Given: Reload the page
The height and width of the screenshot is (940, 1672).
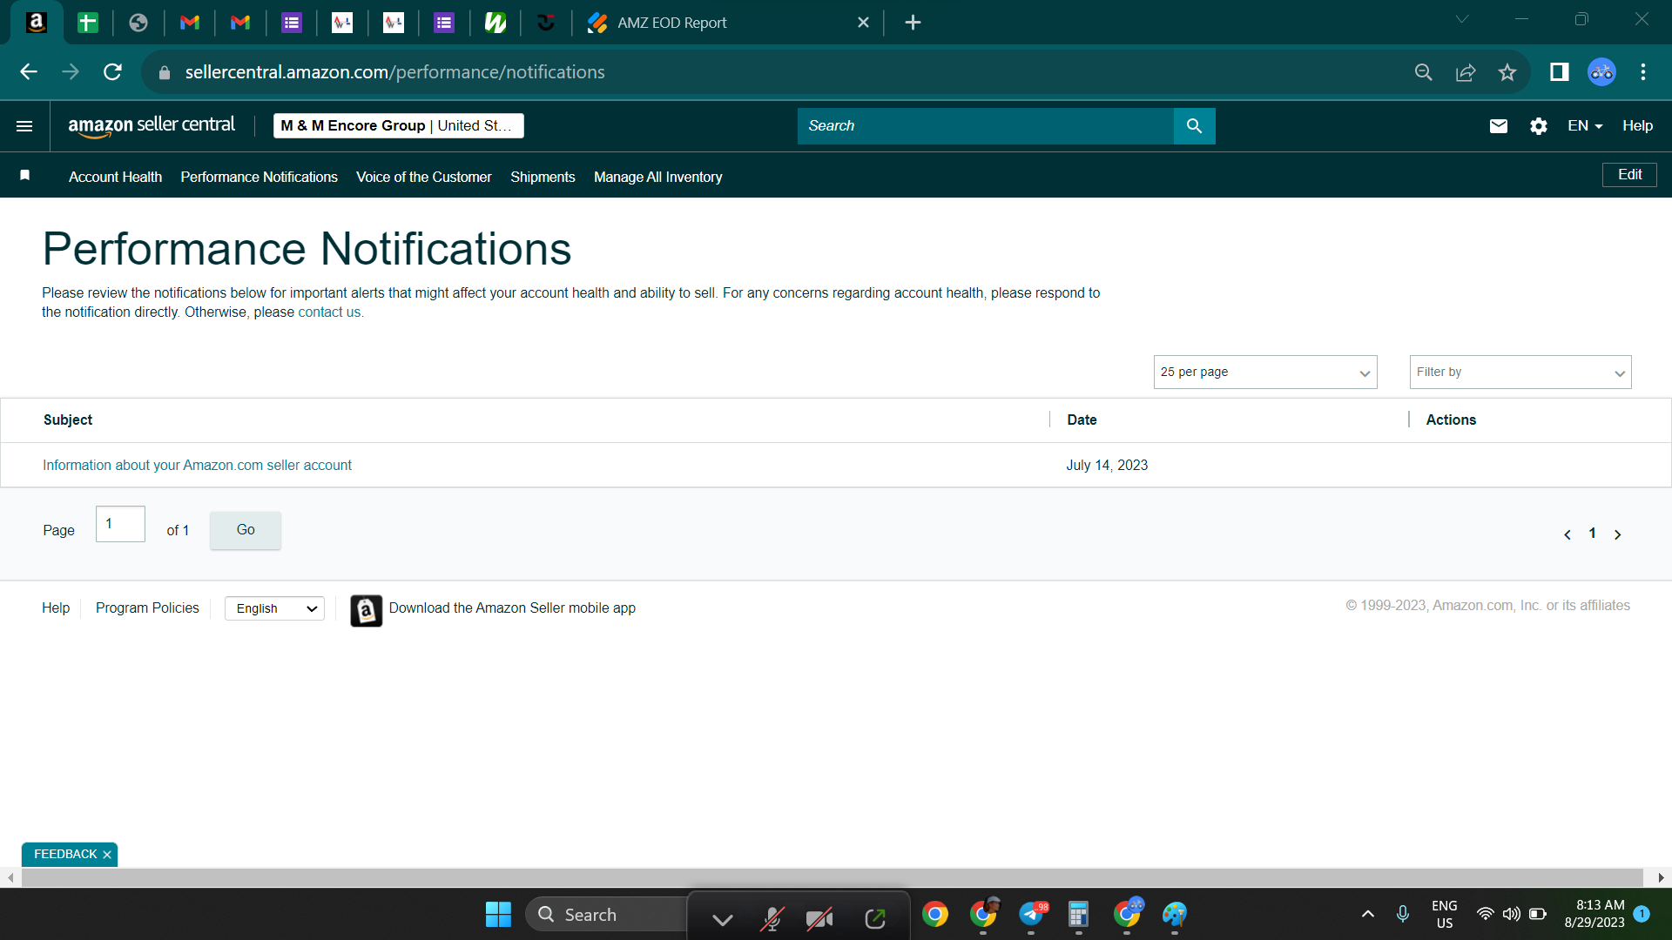Looking at the screenshot, I should [x=112, y=72].
